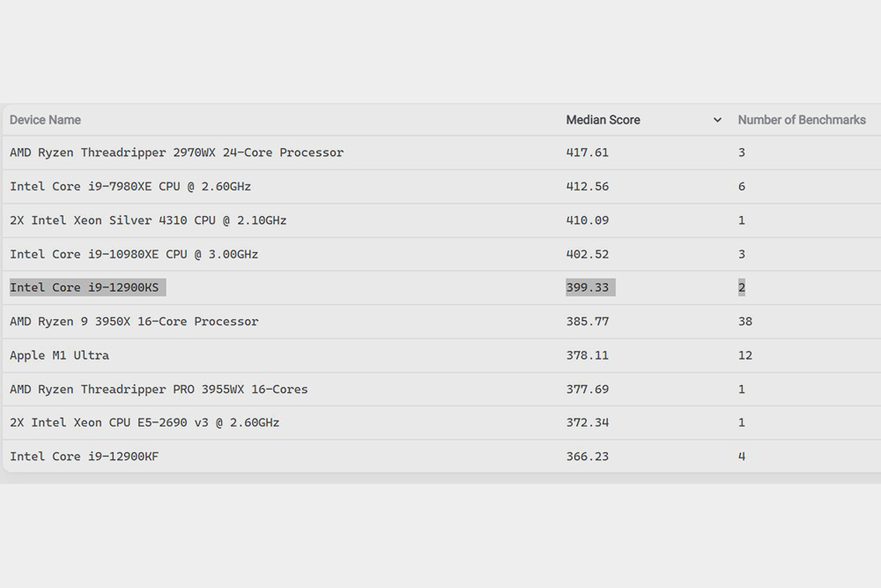Click the median score 366.23

click(x=587, y=456)
